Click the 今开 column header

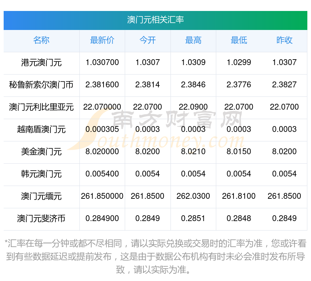coord(147,41)
